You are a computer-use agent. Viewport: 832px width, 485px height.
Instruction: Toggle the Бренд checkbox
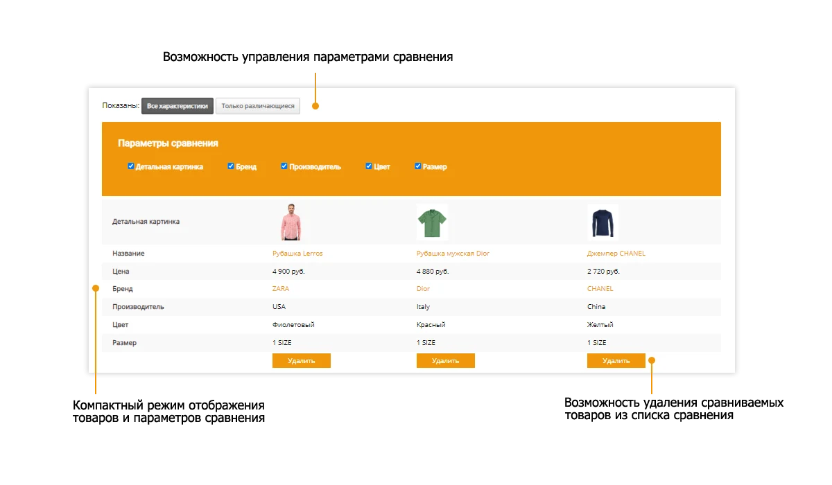pos(231,166)
